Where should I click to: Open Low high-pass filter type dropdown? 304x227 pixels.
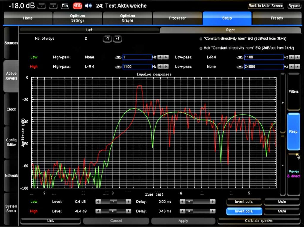[118, 58]
